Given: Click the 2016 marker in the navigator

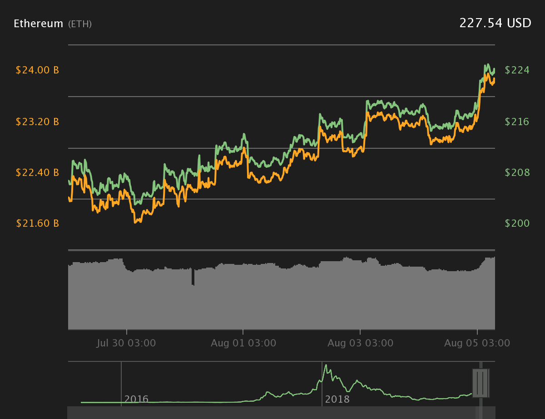Looking at the screenshot, I should point(136,399).
